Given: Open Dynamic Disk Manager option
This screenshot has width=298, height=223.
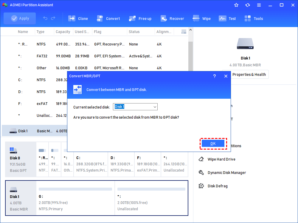Looking at the screenshot, I should (226, 173).
